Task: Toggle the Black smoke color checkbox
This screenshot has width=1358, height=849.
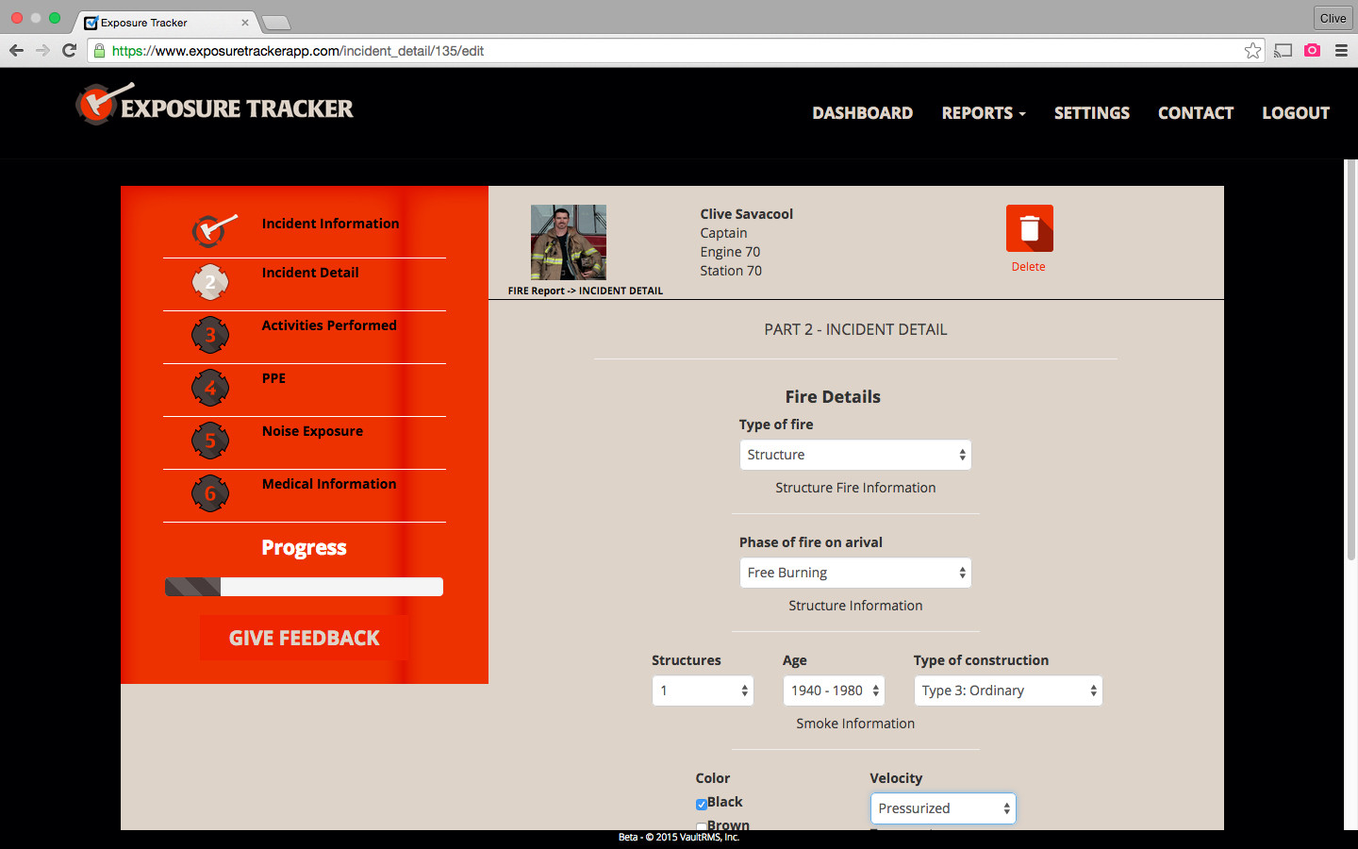Action: (x=701, y=805)
